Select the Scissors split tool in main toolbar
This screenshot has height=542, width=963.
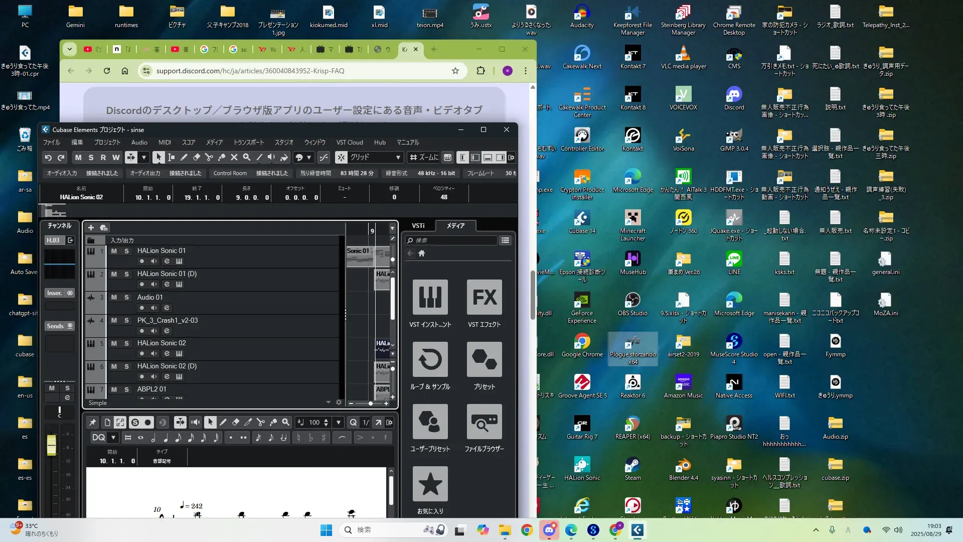pyautogui.click(x=209, y=158)
